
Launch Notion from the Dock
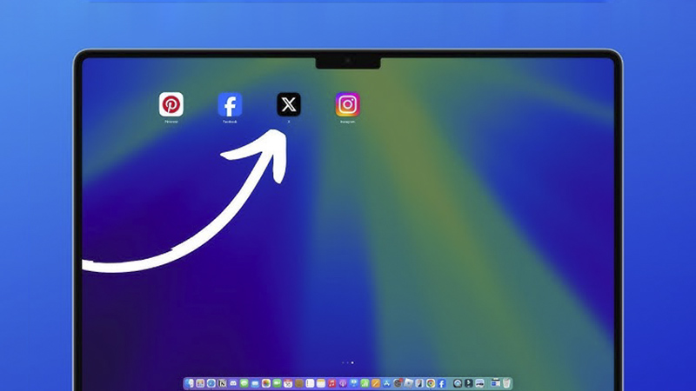click(x=223, y=383)
